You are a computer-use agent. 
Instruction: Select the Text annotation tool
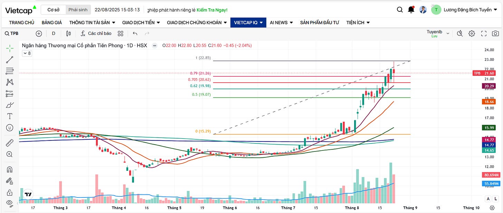click(10, 116)
